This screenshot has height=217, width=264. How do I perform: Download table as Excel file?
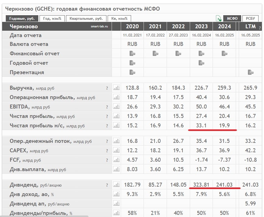(219, 18)
